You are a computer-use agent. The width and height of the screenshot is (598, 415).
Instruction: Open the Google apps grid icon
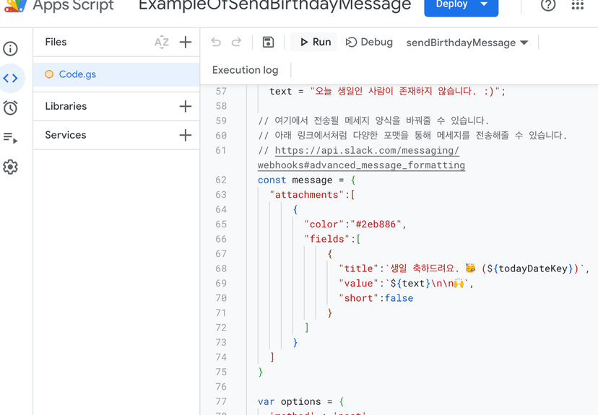577,4
